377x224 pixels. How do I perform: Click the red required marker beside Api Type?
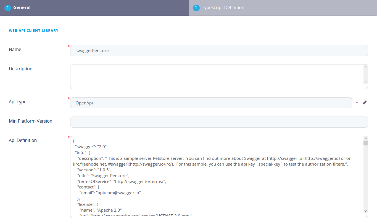coord(69,98)
